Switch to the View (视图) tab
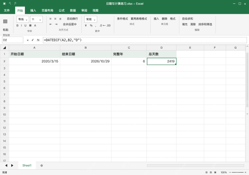Viewport: 249px width, 175px height. [95, 10]
